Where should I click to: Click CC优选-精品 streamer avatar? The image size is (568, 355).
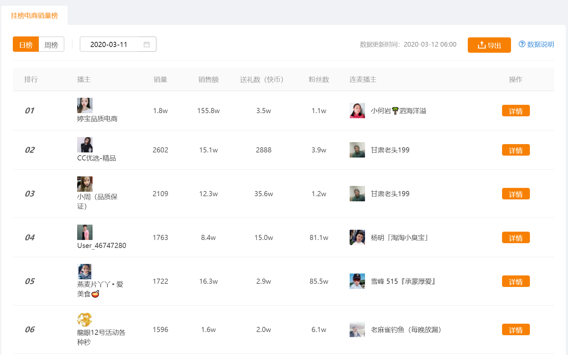tap(85, 145)
